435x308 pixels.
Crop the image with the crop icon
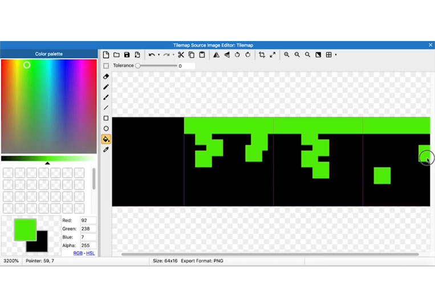(262, 55)
